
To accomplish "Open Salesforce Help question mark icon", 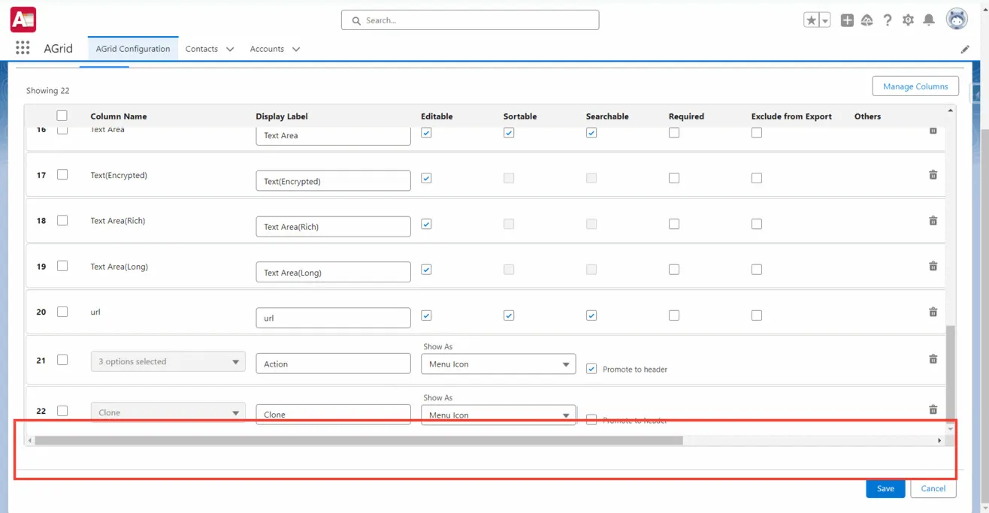I will click(x=888, y=20).
